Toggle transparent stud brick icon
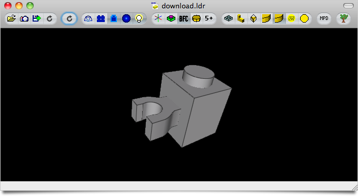This screenshot has width=358, height=196. tap(228, 18)
